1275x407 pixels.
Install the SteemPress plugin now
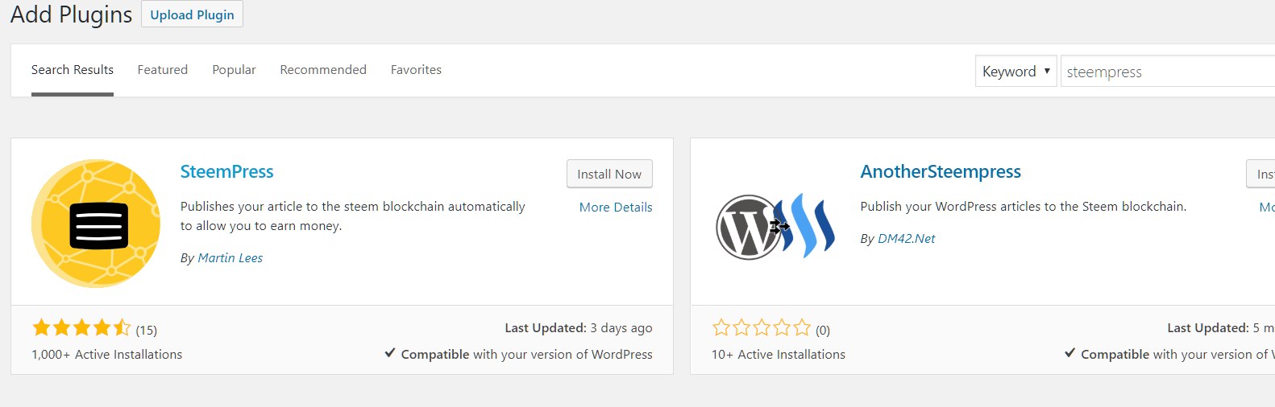(609, 174)
